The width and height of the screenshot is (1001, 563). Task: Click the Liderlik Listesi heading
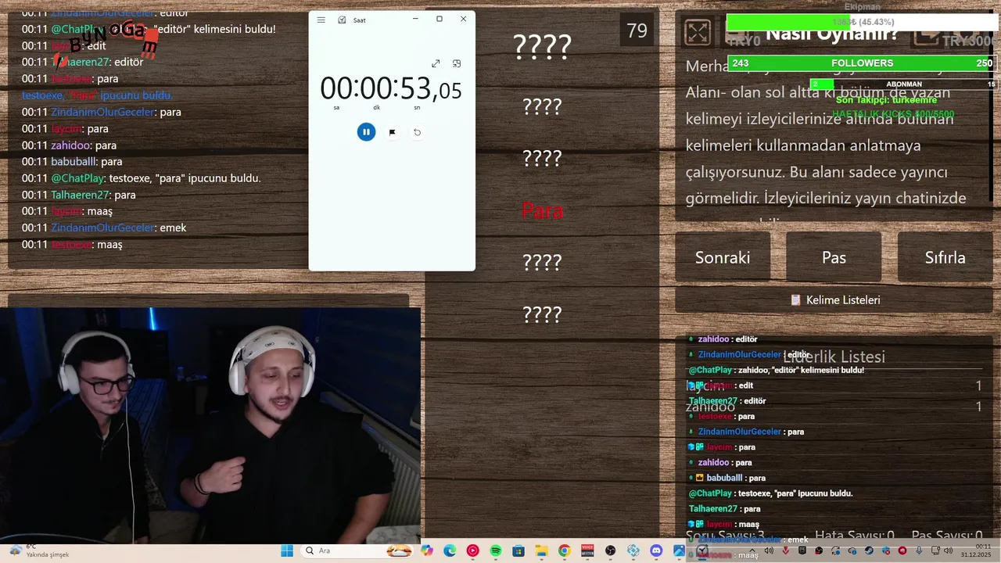coord(834,357)
